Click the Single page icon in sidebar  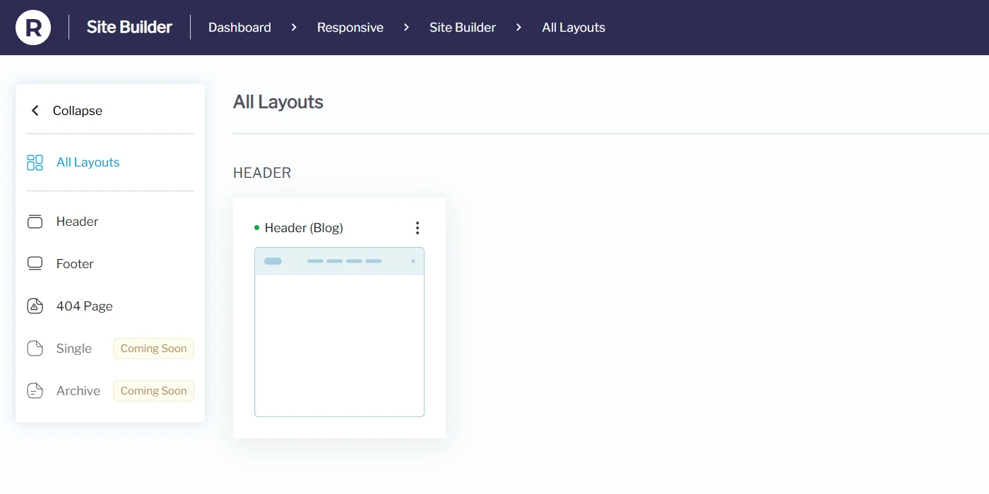(x=35, y=349)
